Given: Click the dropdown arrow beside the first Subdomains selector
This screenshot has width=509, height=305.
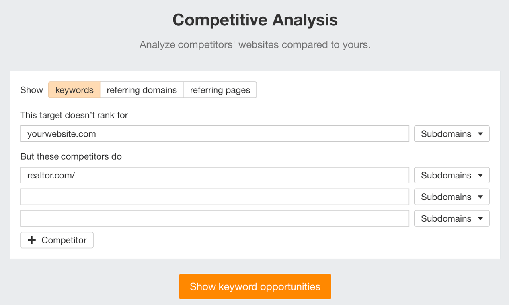Looking at the screenshot, I should (480, 134).
